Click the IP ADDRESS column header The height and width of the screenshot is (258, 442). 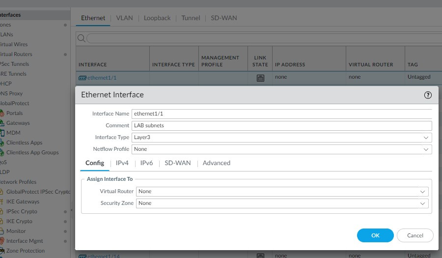(x=309, y=58)
